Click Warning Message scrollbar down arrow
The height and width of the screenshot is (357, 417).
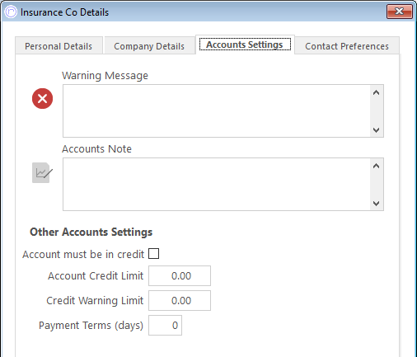tap(377, 129)
